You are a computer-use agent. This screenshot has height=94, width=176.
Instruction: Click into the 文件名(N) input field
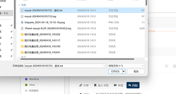[64, 66]
